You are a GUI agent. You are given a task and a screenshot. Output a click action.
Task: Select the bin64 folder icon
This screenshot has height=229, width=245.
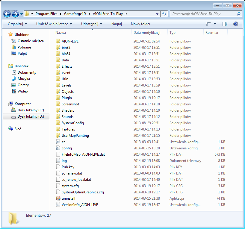click(x=58, y=54)
